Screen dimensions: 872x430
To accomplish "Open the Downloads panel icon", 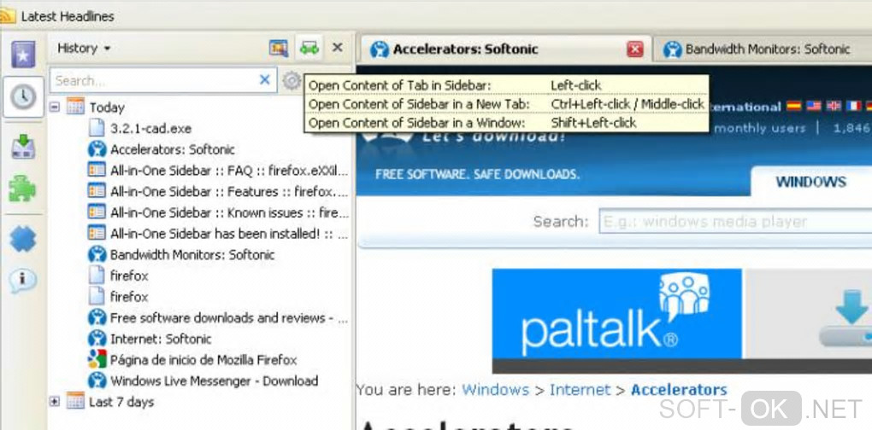I will pos(23,147).
